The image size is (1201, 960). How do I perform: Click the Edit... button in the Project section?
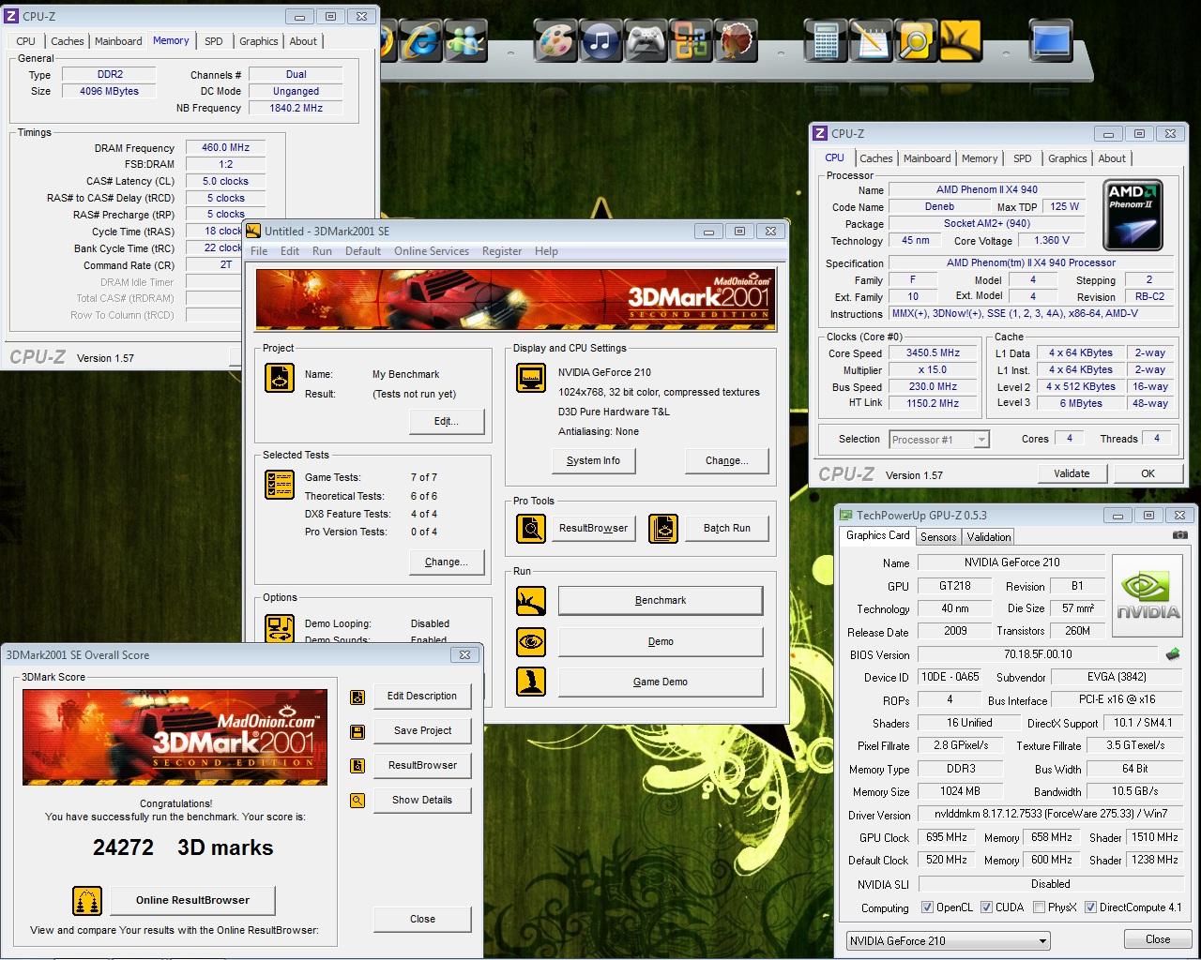pos(447,421)
